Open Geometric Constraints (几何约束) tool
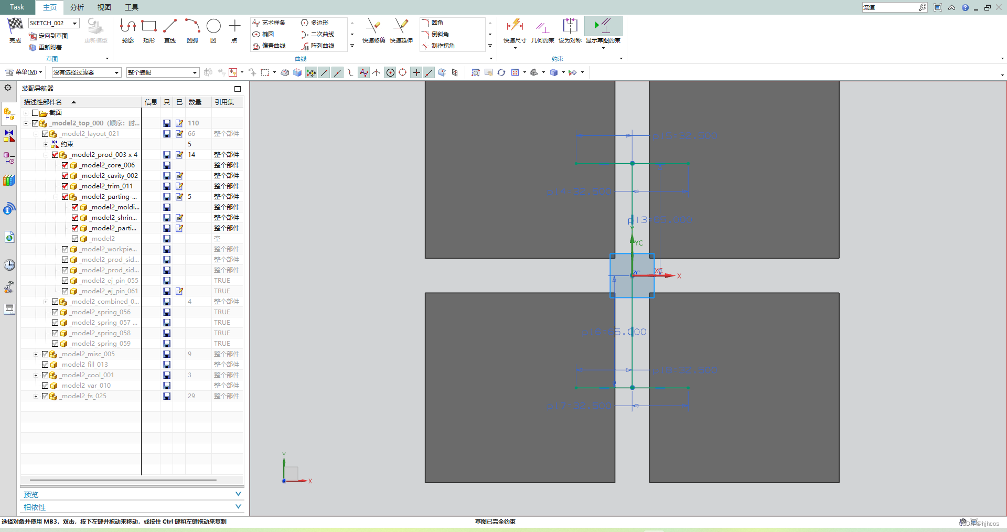 542,30
